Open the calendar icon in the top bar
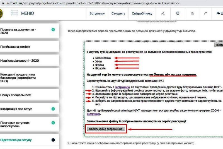 pyautogui.click(x=178, y=13)
